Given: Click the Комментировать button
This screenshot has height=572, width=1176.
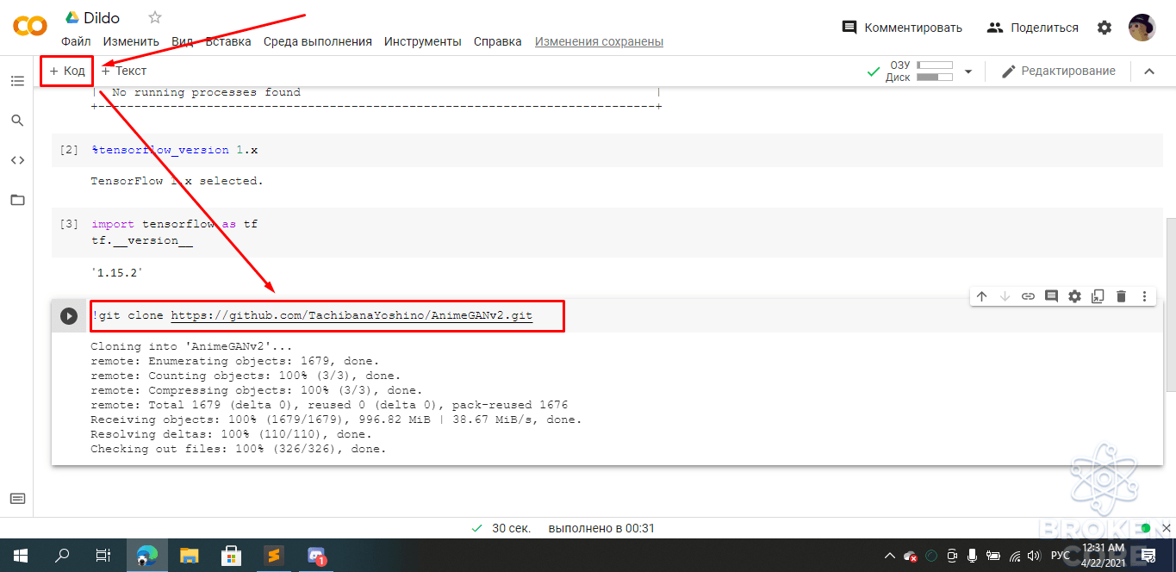Looking at the screenshot, I should pyautogui.click(x=902, y=28).
